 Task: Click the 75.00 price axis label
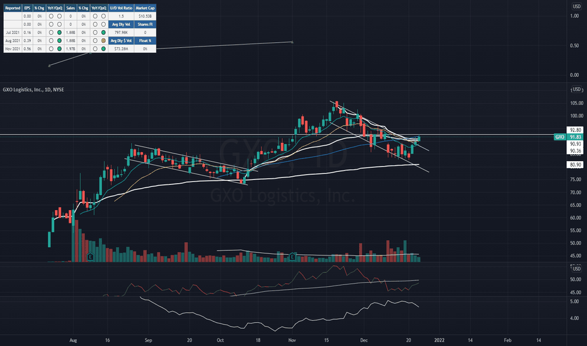click(576, 179)
